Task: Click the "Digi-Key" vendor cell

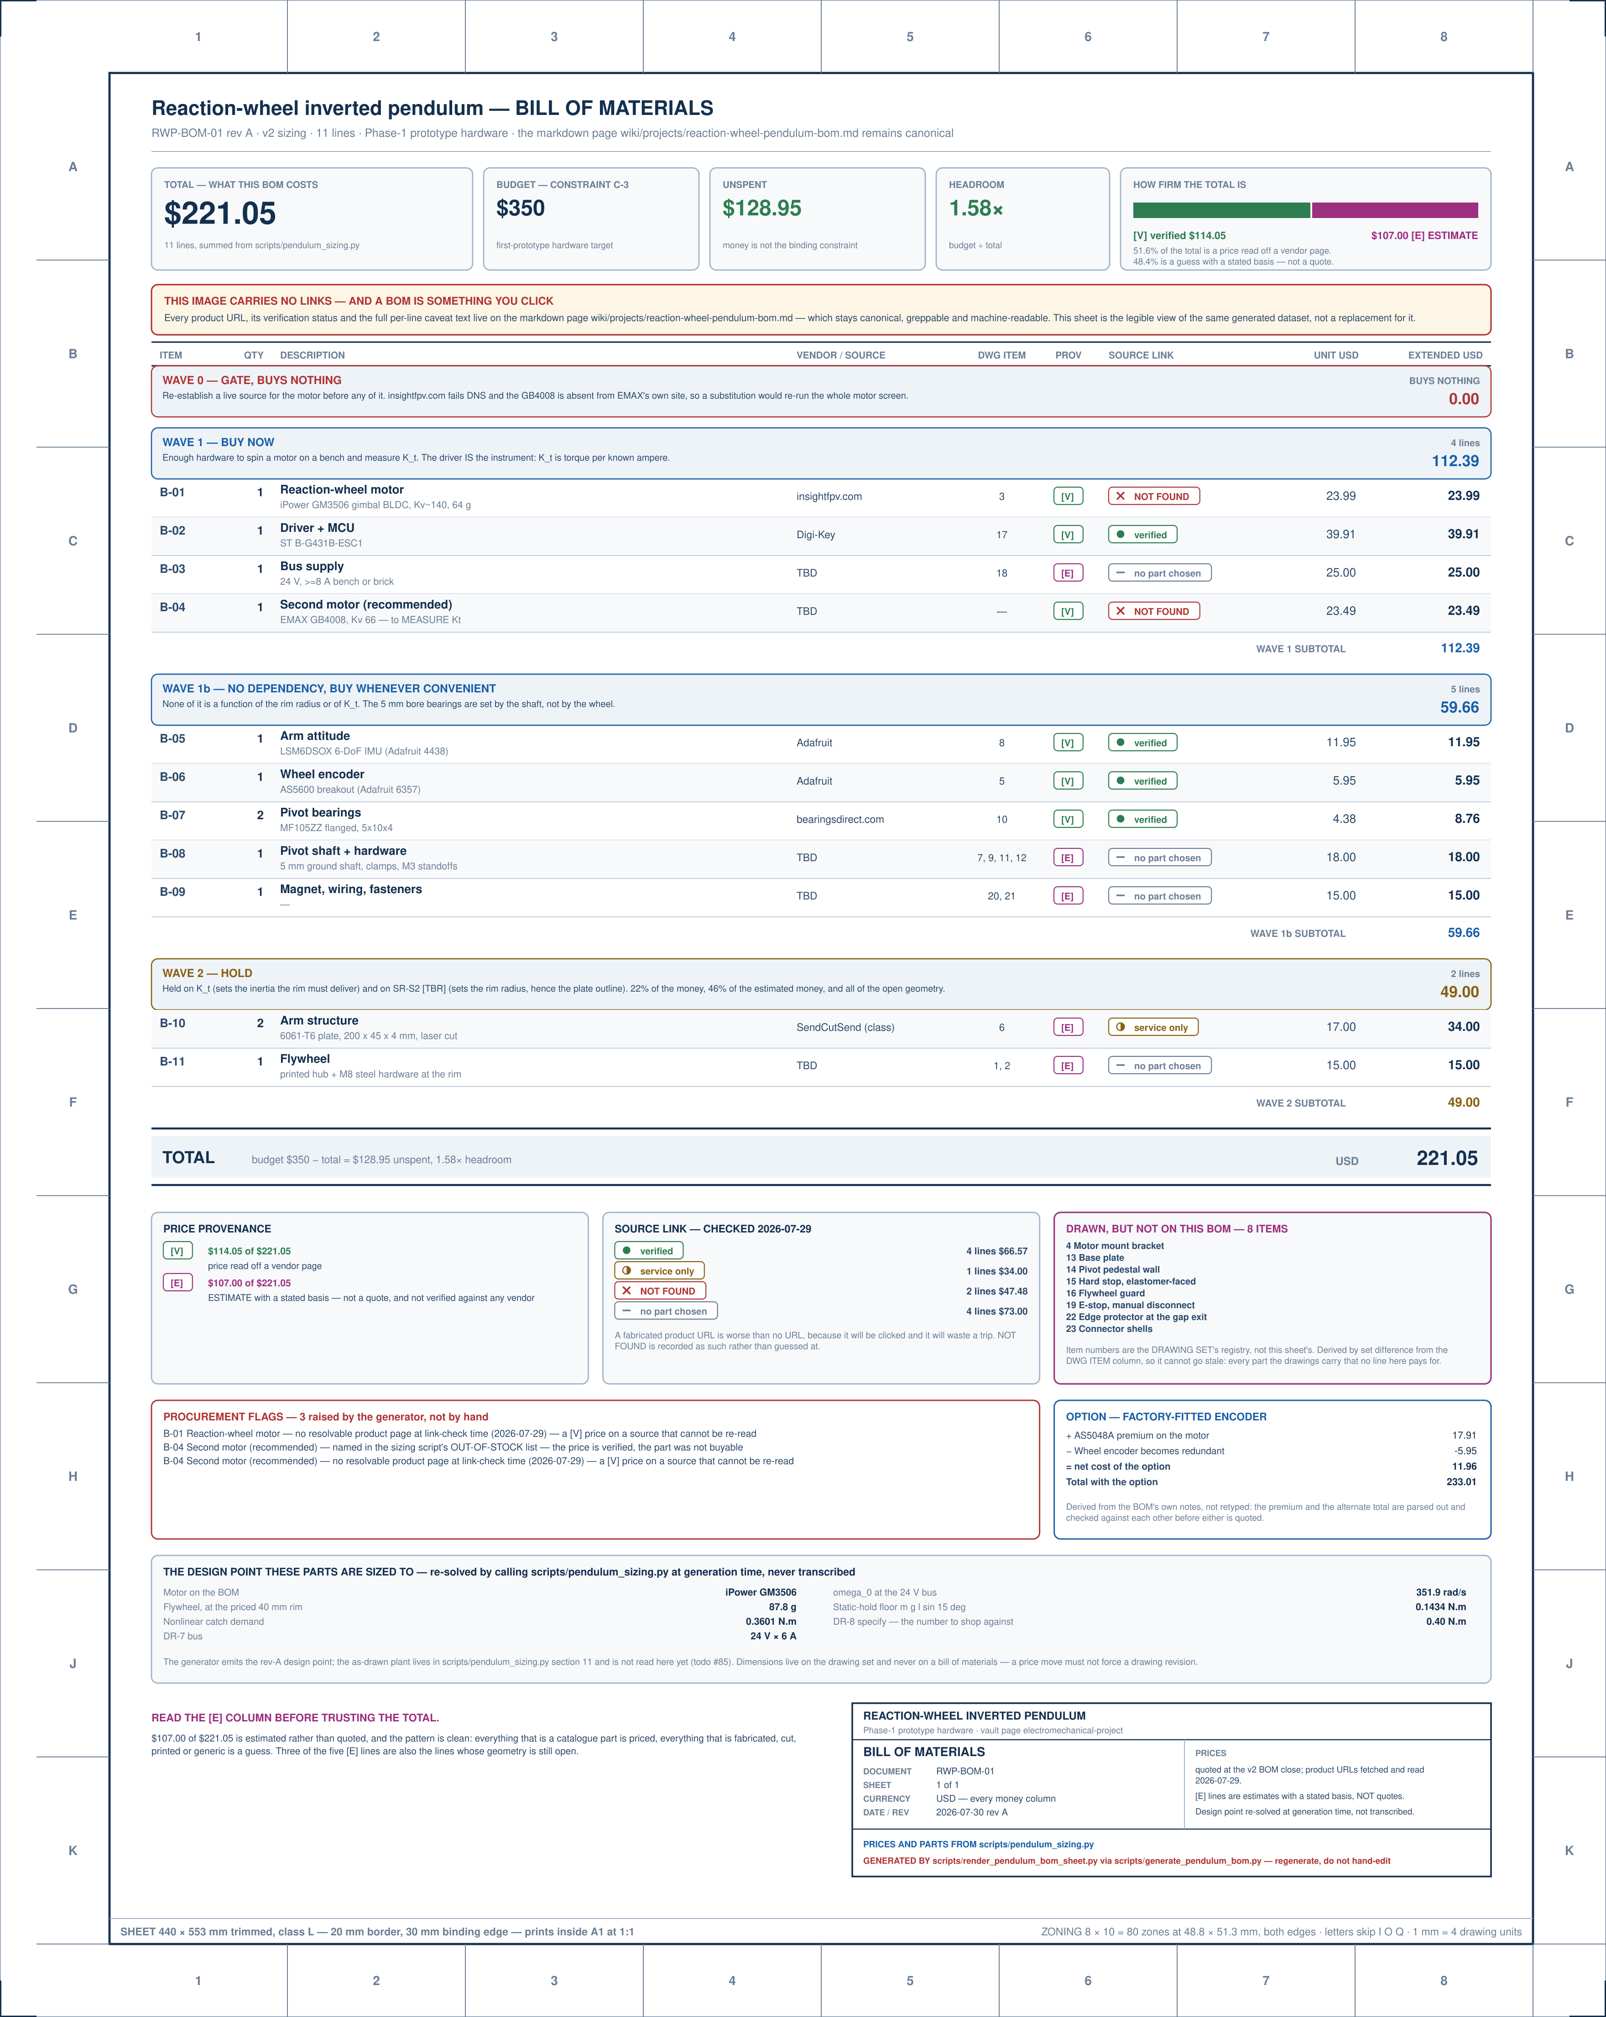Action: point(816,535)
